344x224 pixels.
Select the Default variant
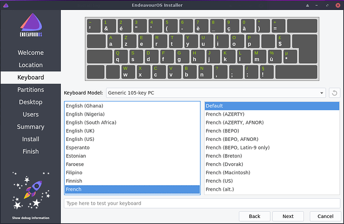click(x=272, y=106)
